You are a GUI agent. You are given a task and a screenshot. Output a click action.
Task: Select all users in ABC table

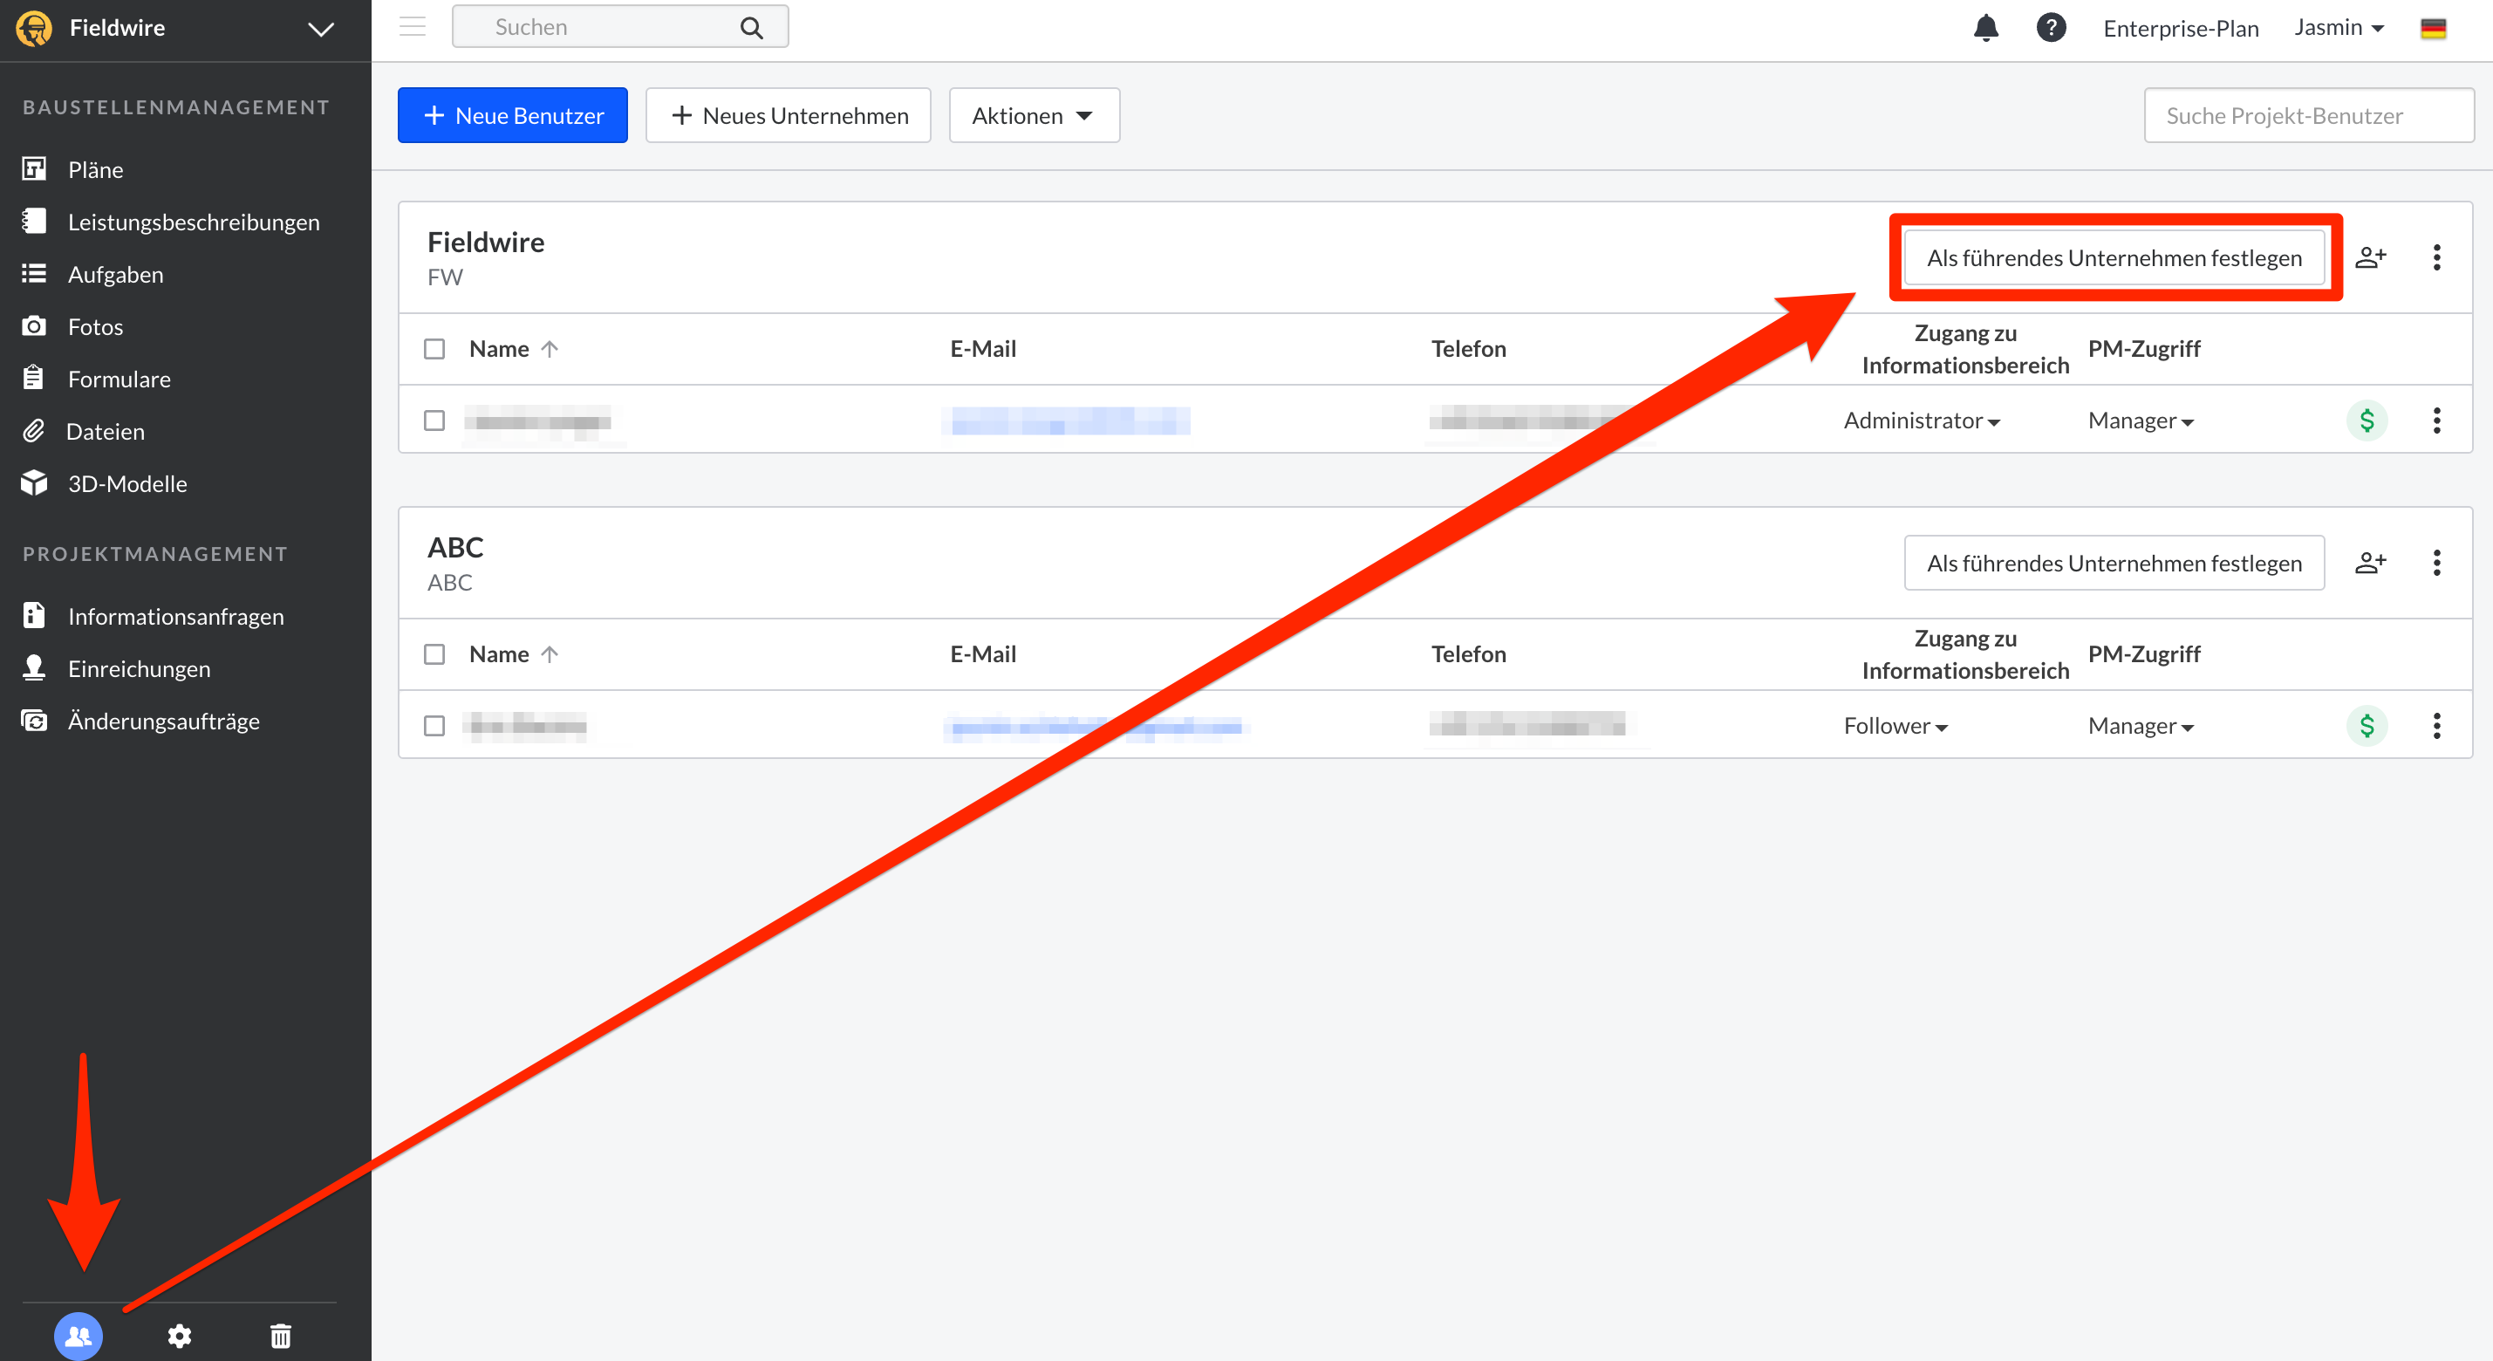click(x=434, y=654)
